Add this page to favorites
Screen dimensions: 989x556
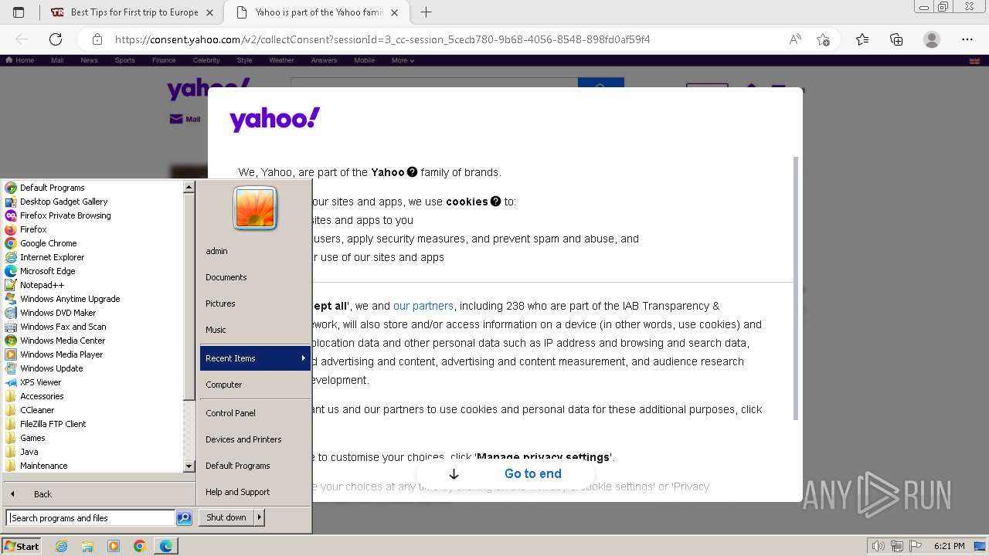pyautogui.click(x=823, y=39)
